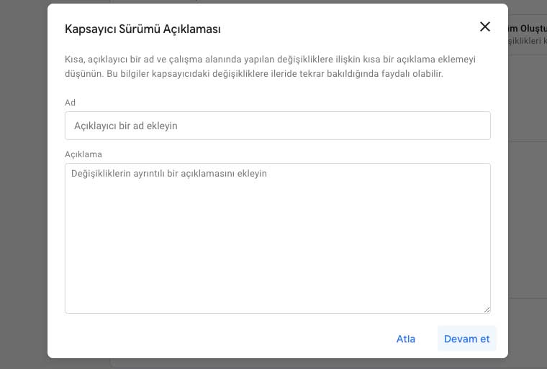Click the dimmed backdrop below the dialog

tap(278, 364)
